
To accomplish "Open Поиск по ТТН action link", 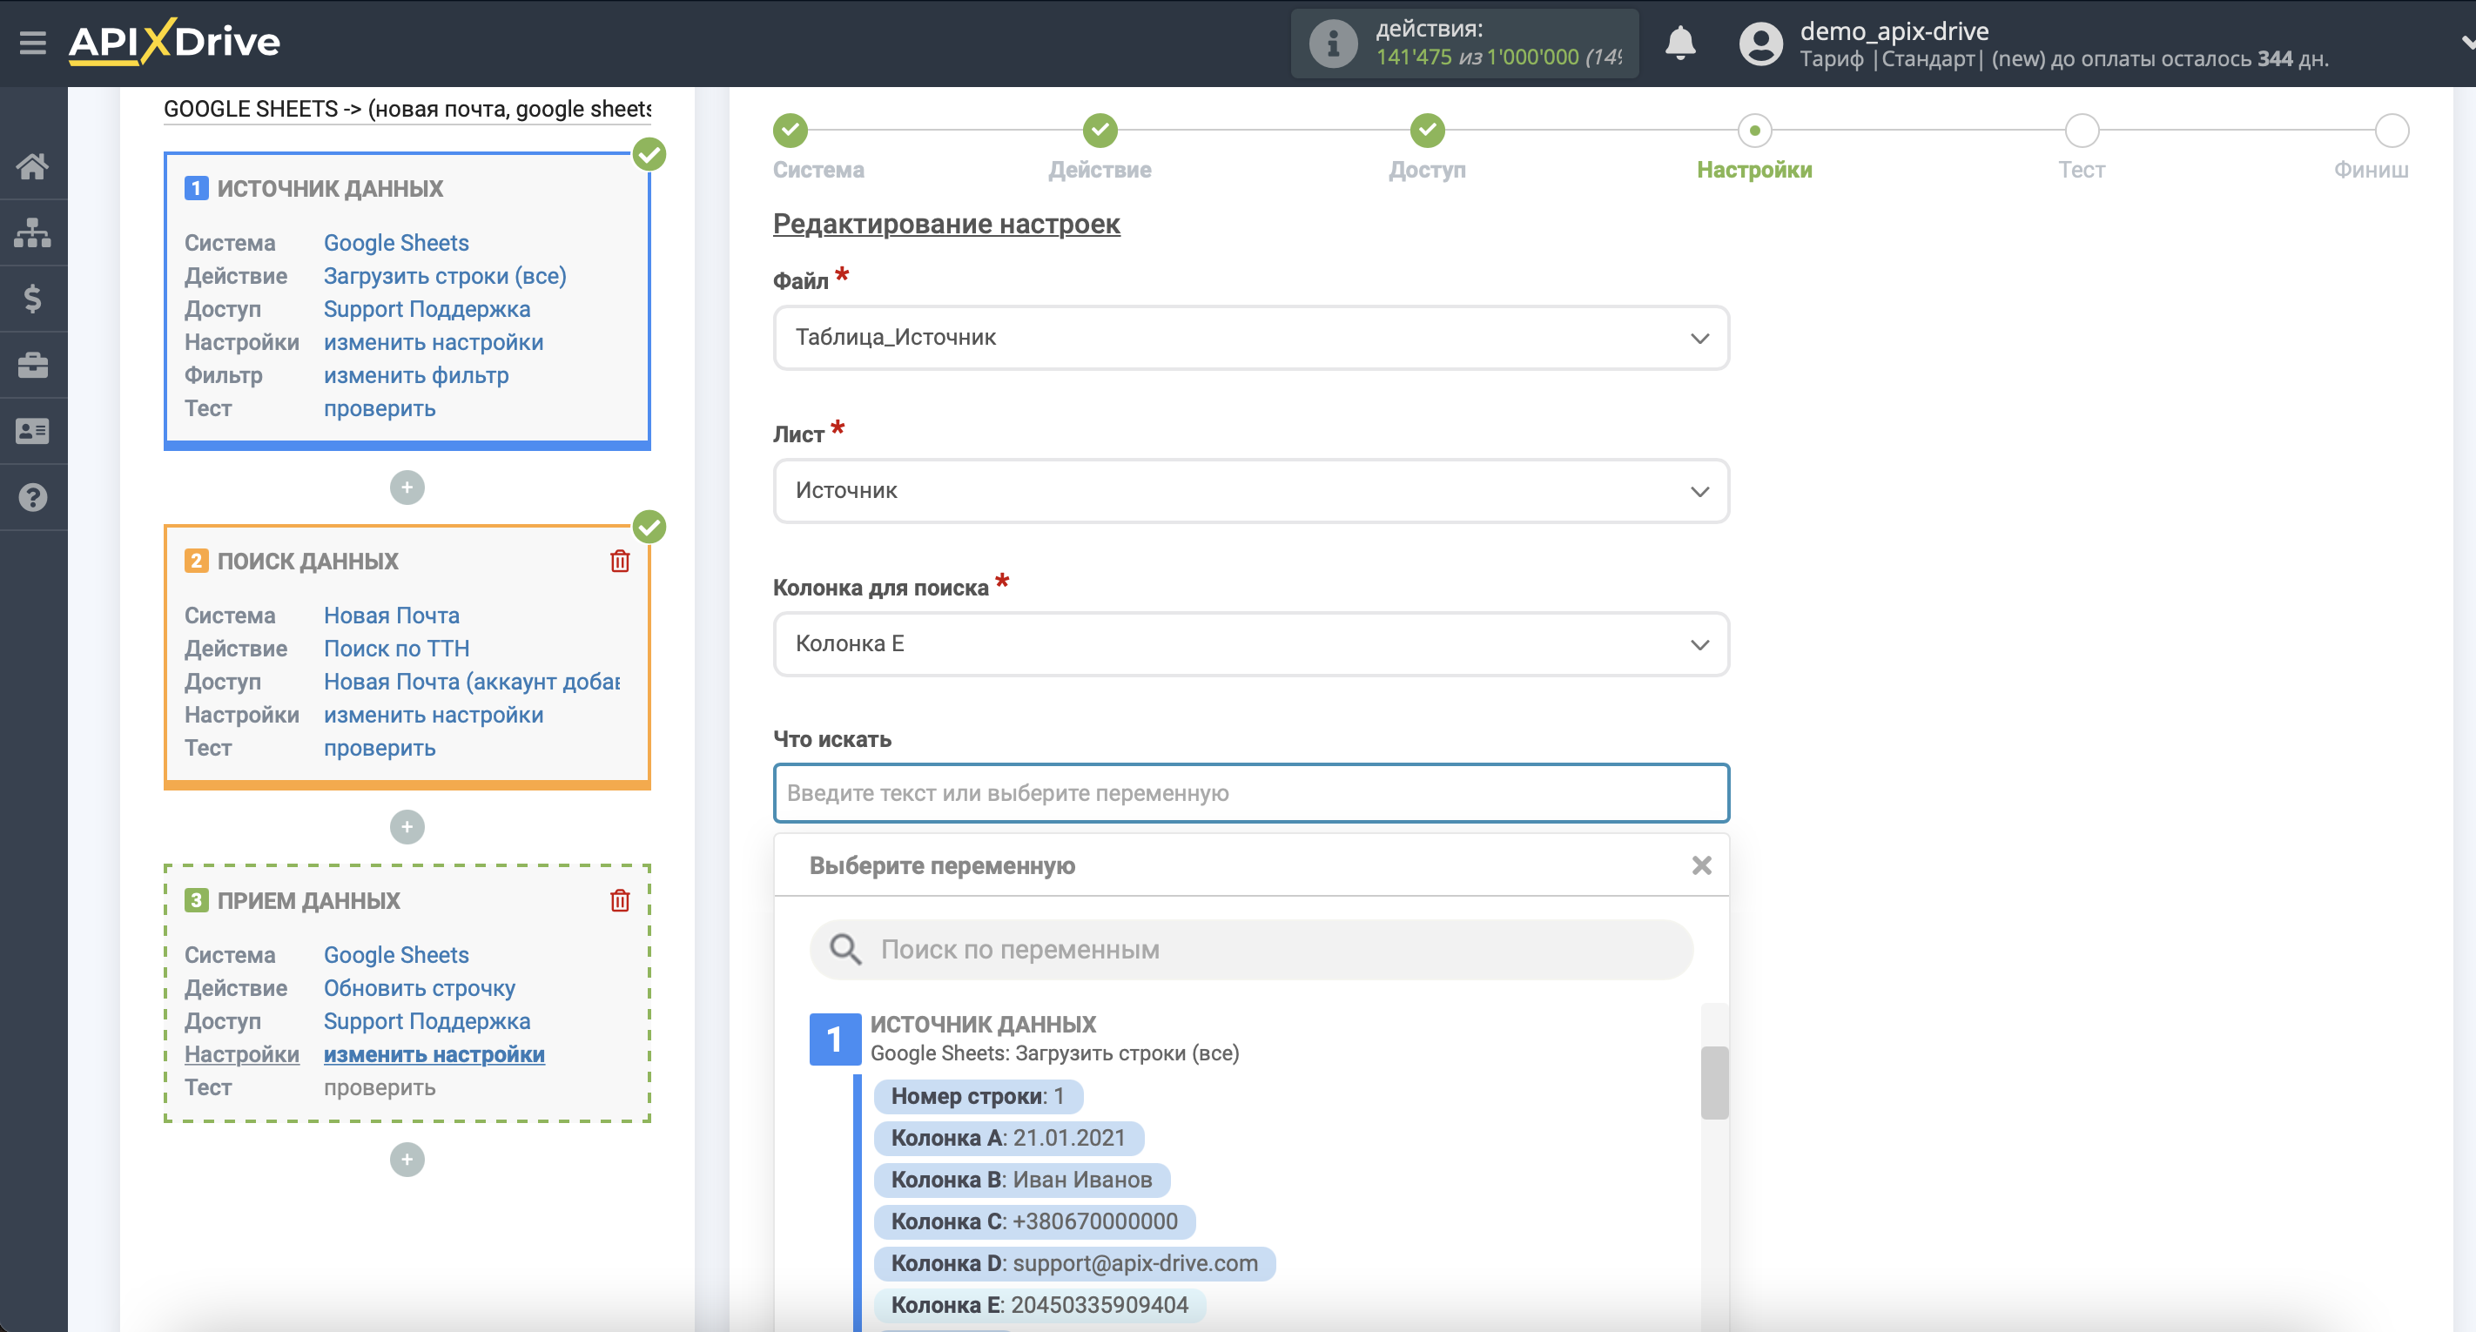I will coord(396,649).
